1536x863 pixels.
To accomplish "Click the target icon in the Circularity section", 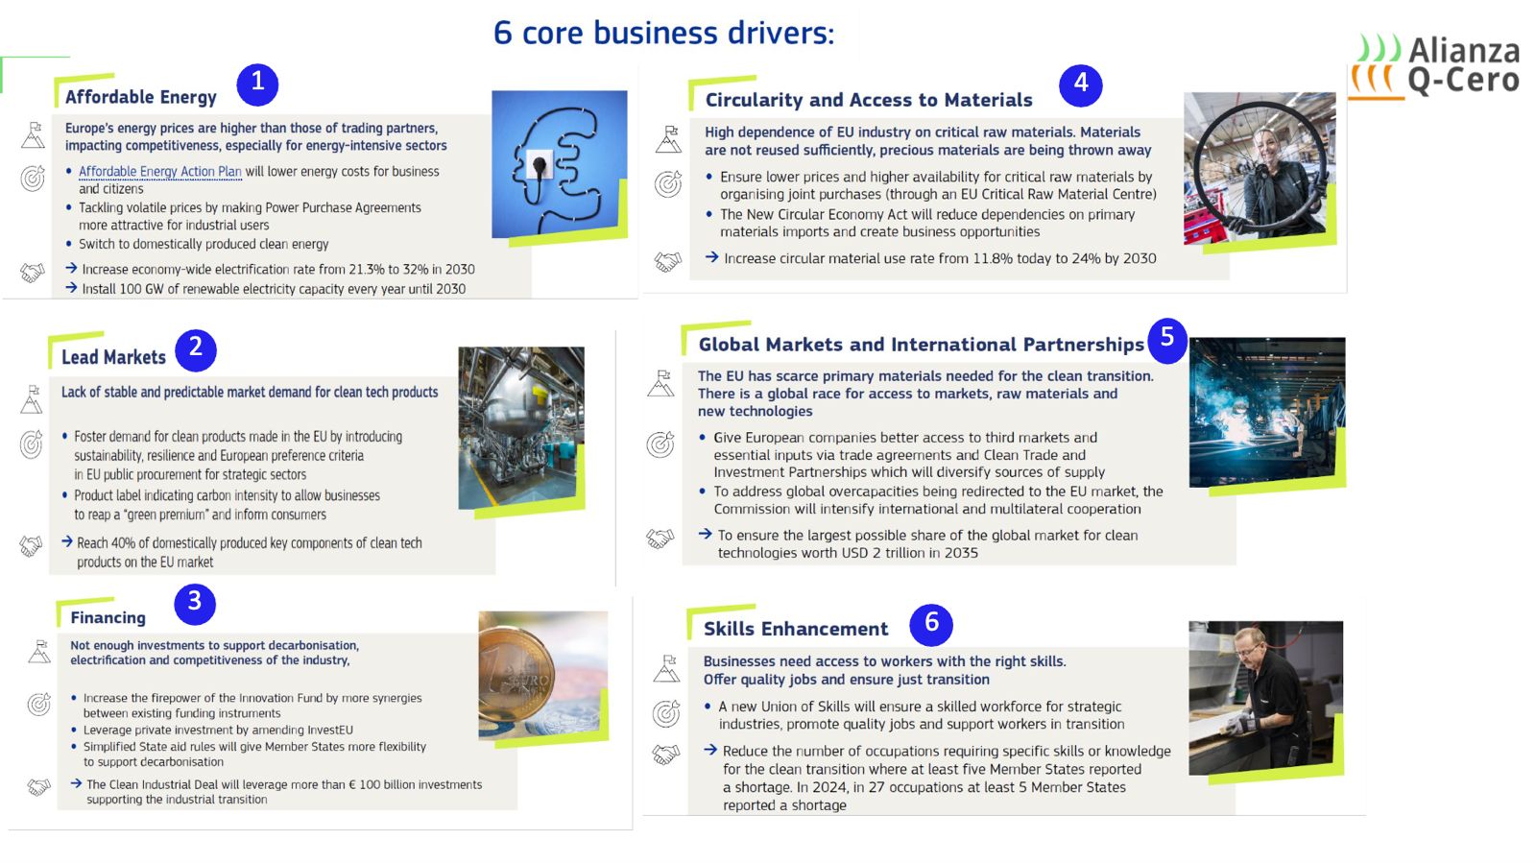I will 668,183.
